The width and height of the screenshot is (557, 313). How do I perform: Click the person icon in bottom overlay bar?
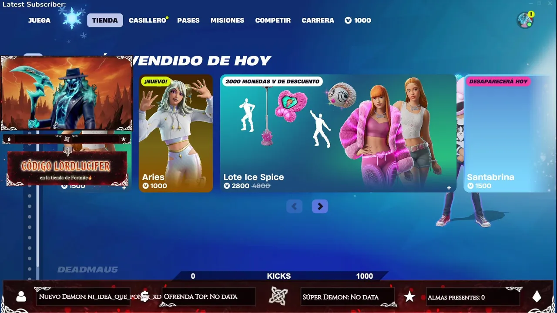[21, 296]
